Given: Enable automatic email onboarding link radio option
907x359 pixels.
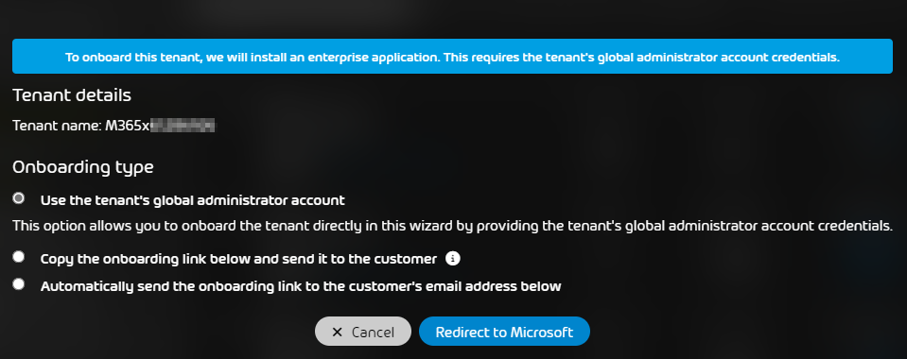Looking at the screenshot, I should [x=19, y=283].
